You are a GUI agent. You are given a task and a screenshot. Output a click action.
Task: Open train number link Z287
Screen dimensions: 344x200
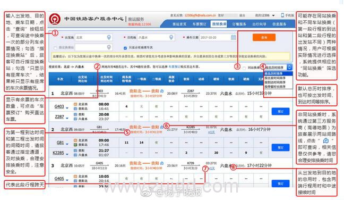pos(59,116)
